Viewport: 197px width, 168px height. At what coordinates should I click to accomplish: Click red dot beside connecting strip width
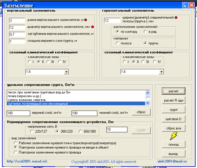pos(176,18)
